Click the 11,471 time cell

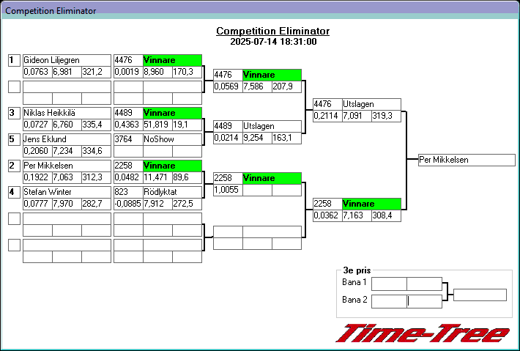click(157, 177)
